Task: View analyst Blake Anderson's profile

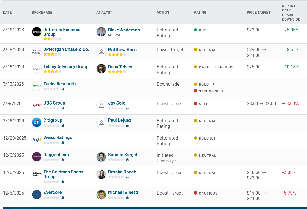Action: 124,30
